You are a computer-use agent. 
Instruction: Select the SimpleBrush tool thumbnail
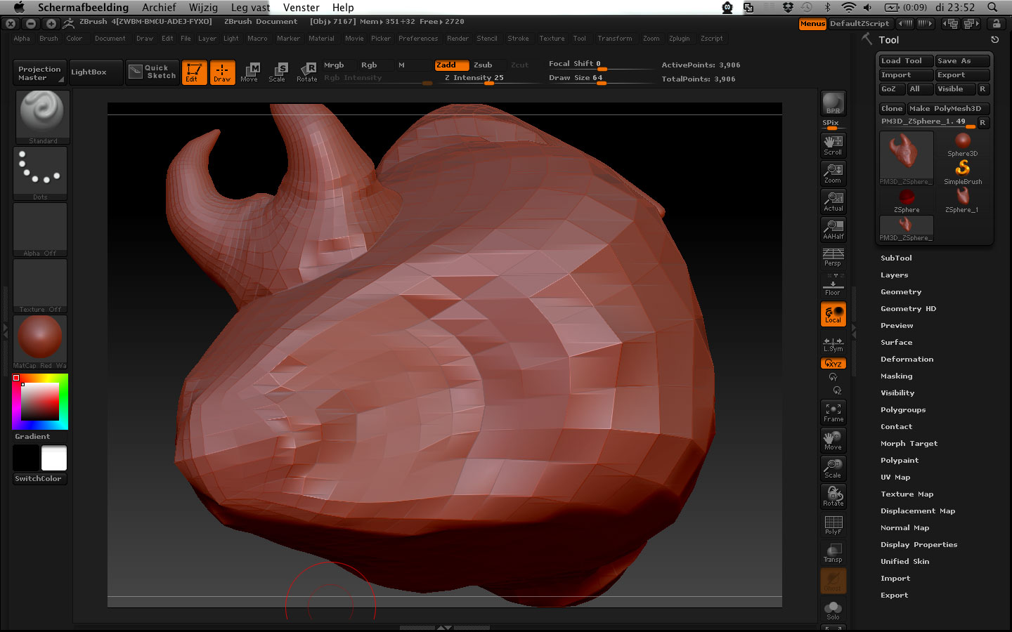(x=962, y=171)
